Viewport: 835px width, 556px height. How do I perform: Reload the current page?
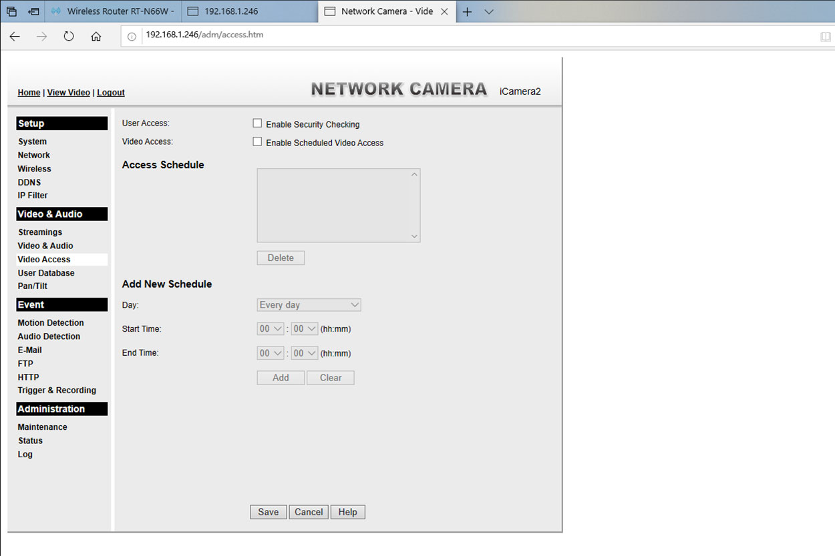pos(69,37)
